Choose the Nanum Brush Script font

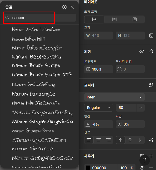pyautogui.click(x=36, y=66)
